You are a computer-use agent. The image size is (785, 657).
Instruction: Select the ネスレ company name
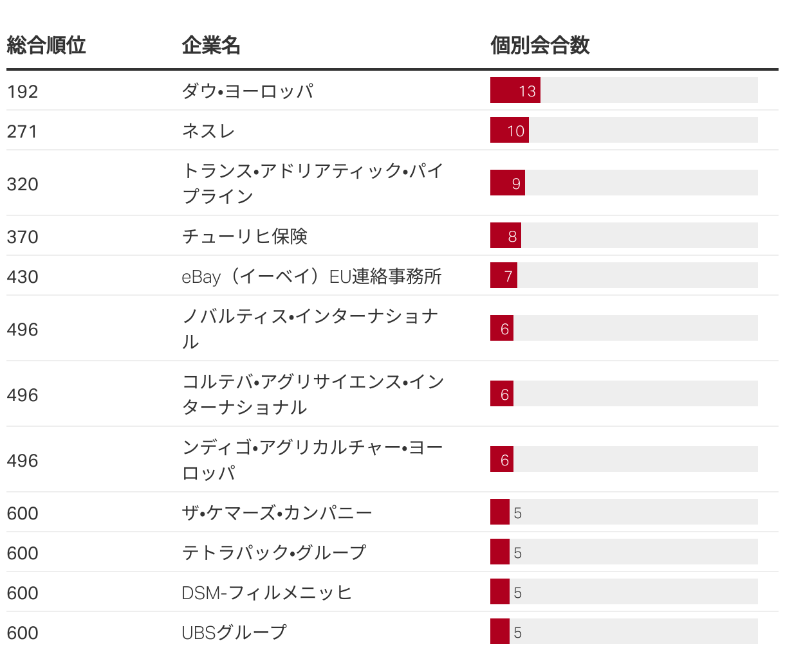pos(208,131)
